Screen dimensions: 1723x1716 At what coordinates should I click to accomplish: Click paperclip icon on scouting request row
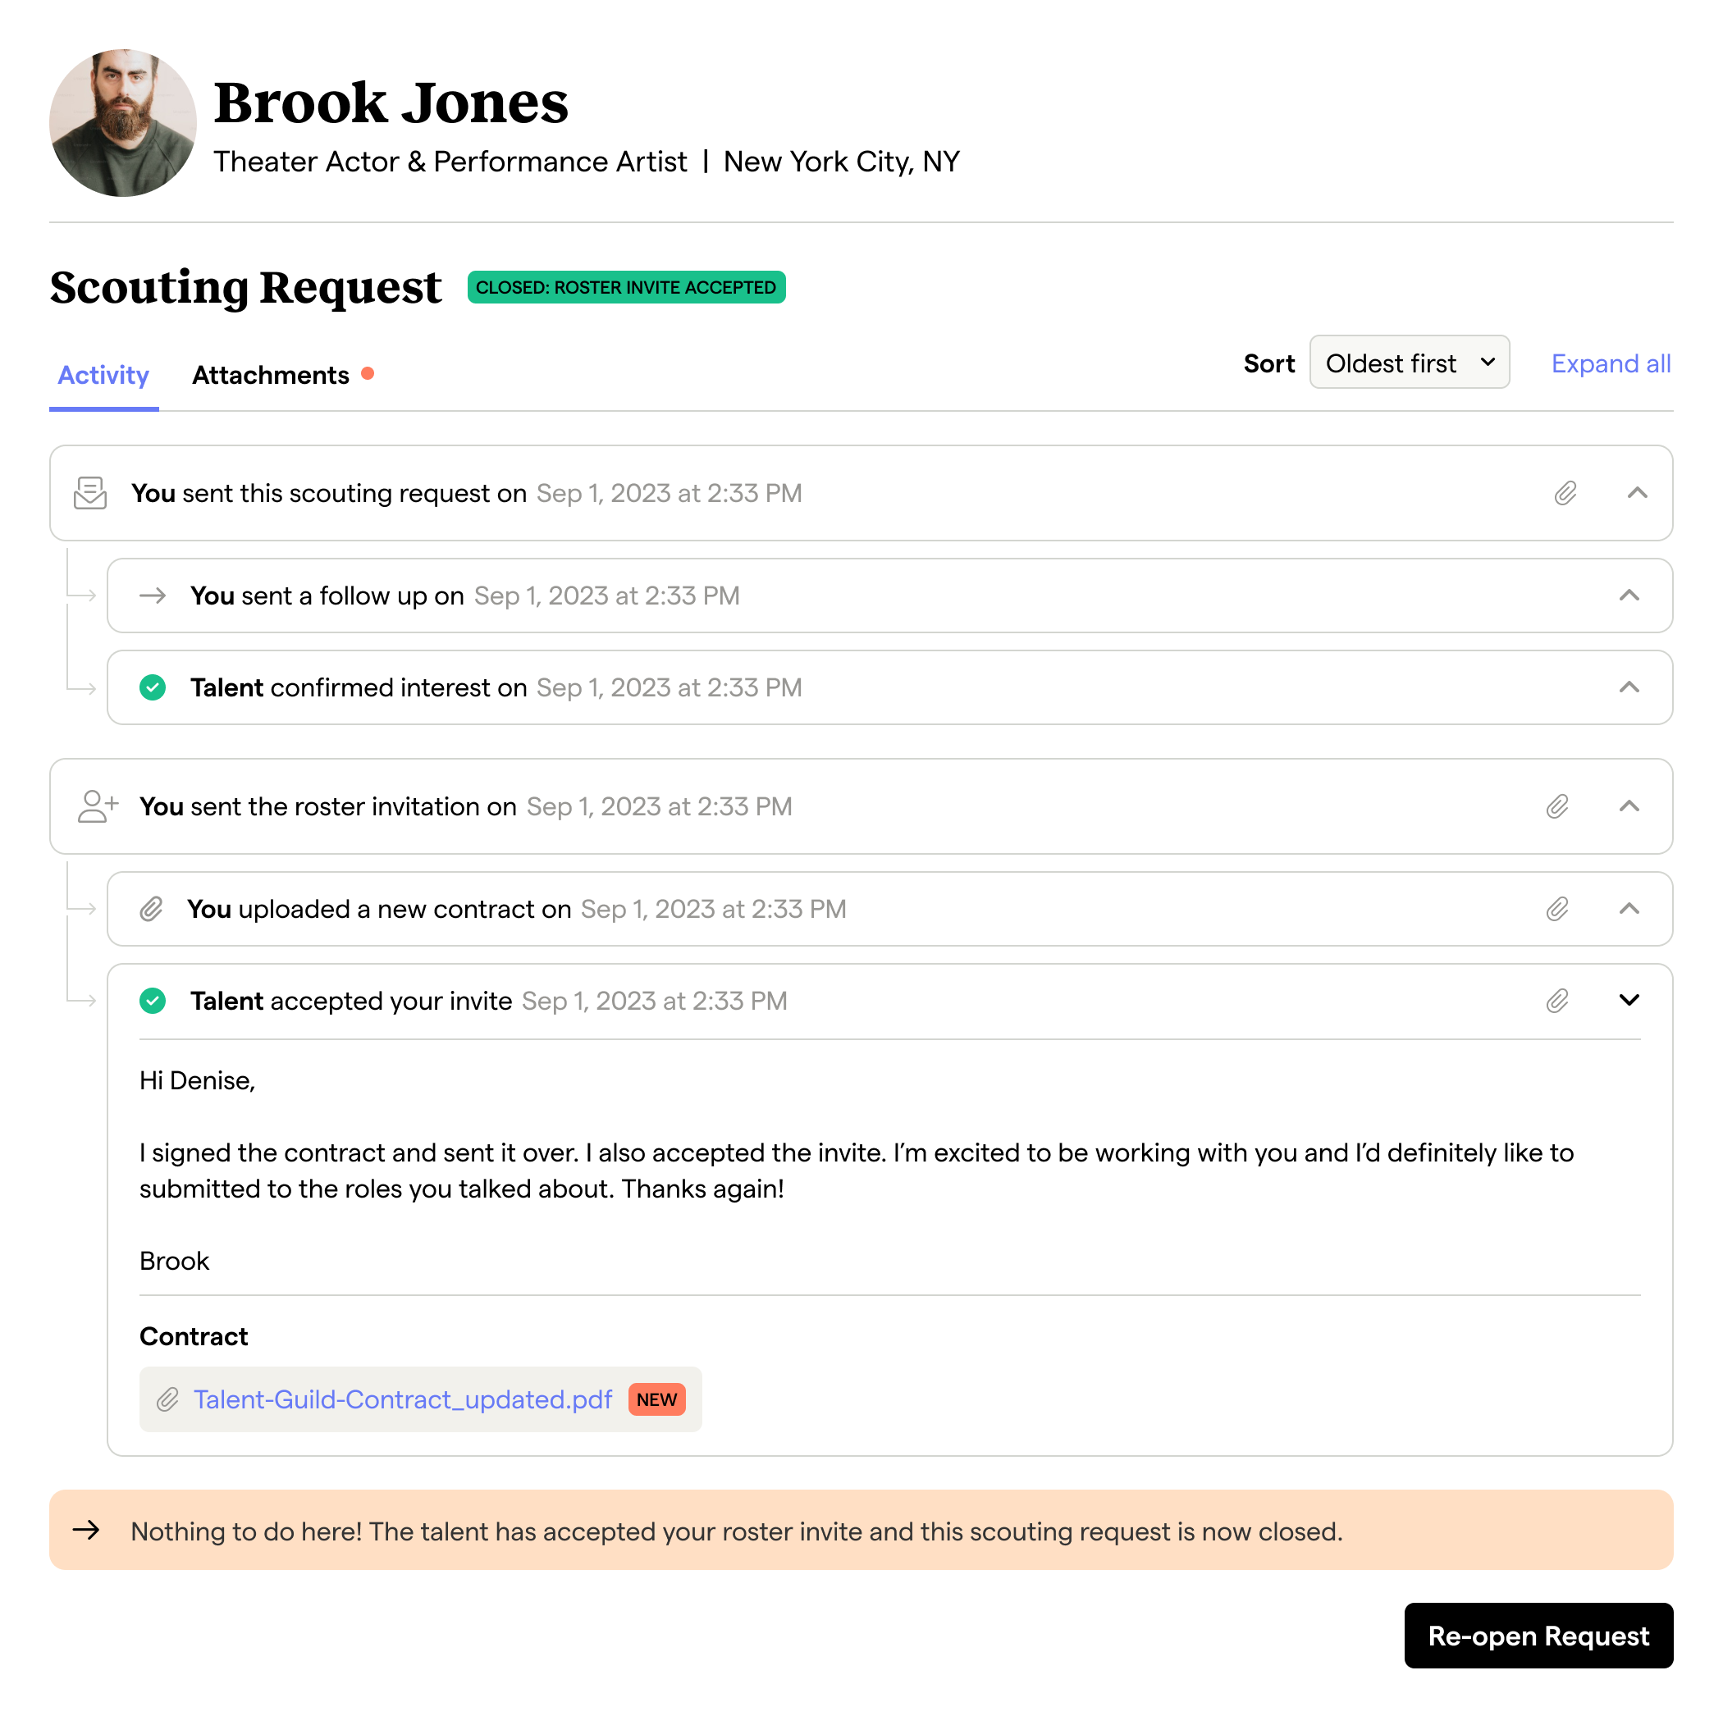click(x=1565, y=493)
